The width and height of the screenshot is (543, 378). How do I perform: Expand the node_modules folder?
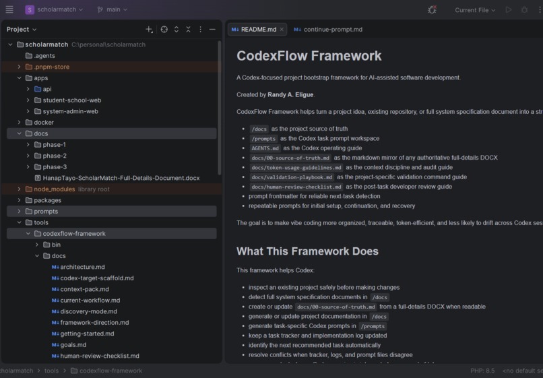point(19,189)
